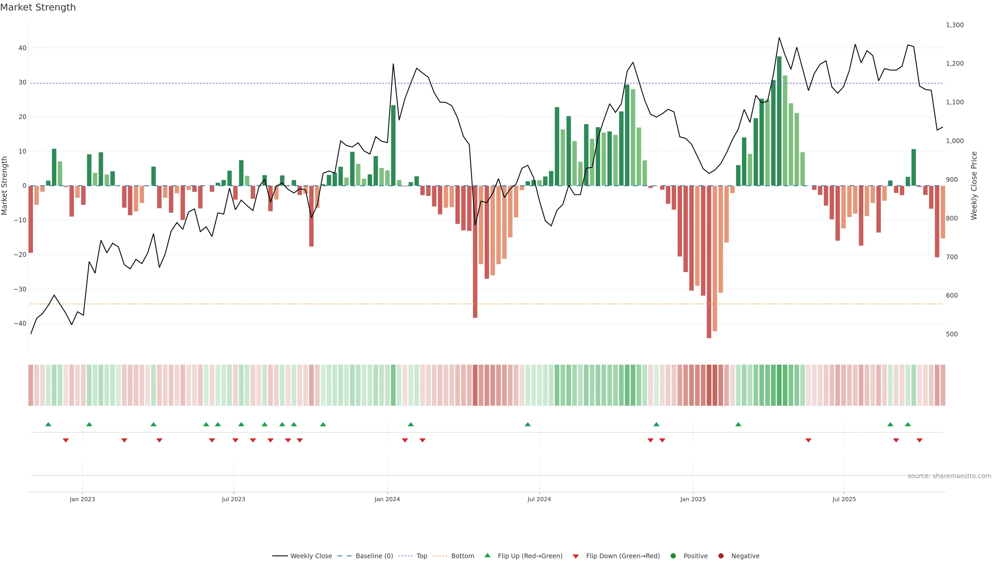Click the source: sharemaestro.com text
The image size is (1004, 565).
tap(949, 476)
